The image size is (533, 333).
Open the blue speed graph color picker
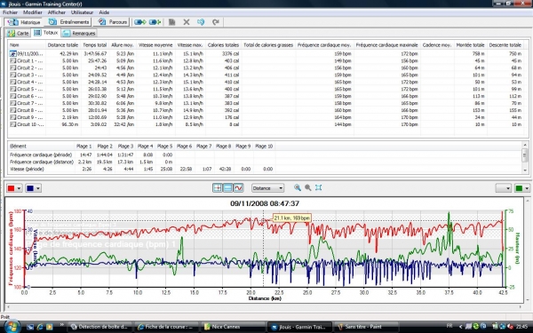[34, 188]
